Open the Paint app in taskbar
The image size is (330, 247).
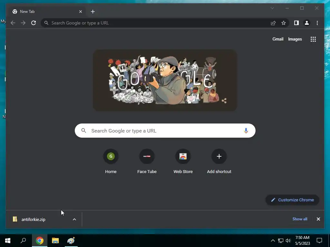click(71, 241)
